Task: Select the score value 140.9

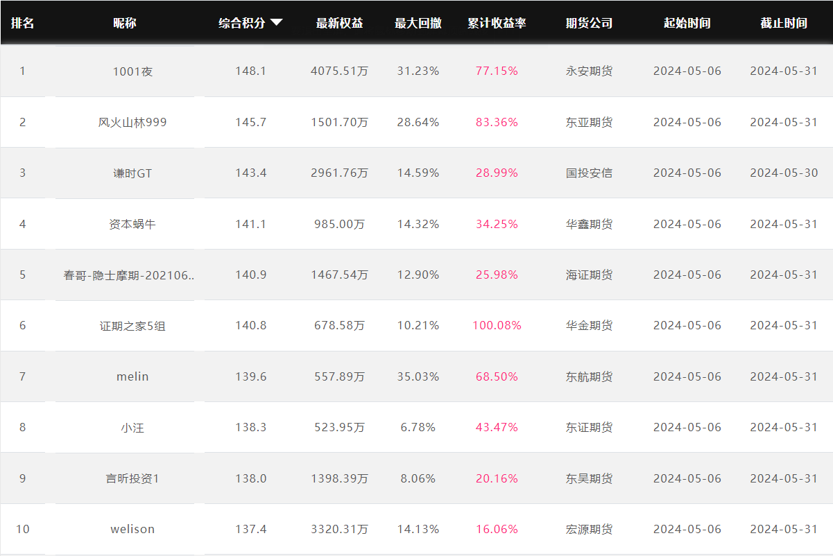Action: coord(250,275)
